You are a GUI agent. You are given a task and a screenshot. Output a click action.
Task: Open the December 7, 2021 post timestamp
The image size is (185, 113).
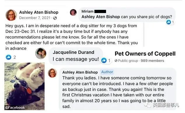35,18
